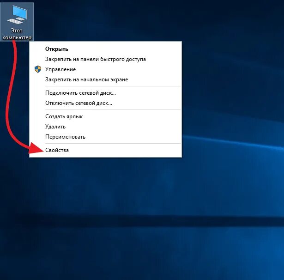284x280 pixels.
Task: Open Свойства from the context menu
Action: [105, 150]
